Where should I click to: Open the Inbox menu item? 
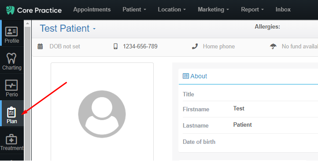[283, 10]
